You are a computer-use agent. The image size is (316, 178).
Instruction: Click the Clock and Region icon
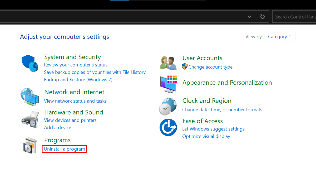[168, 106]
